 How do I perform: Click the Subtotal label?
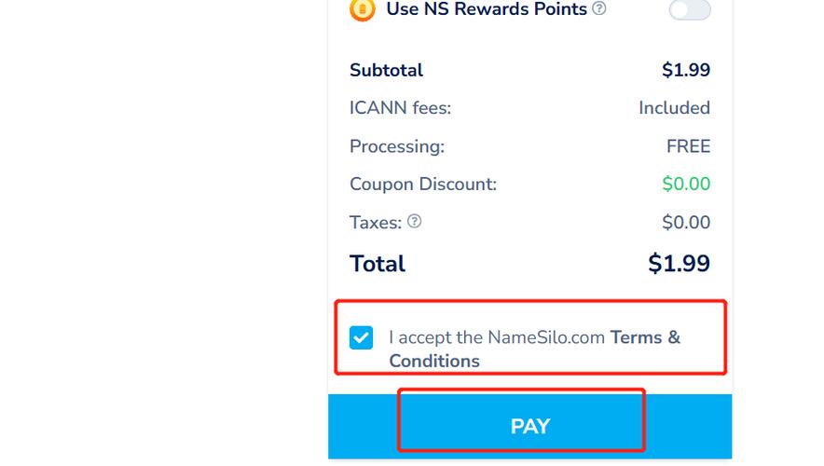pyautogui.click(x=386, y=70)
